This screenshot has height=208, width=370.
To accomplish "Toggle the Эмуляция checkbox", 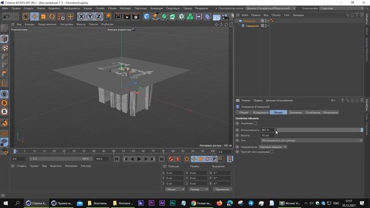I will coord(256,123).
